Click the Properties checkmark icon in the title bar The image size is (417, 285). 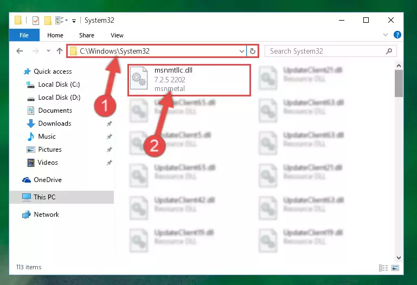pyautogui.click(x=36, y=20)
